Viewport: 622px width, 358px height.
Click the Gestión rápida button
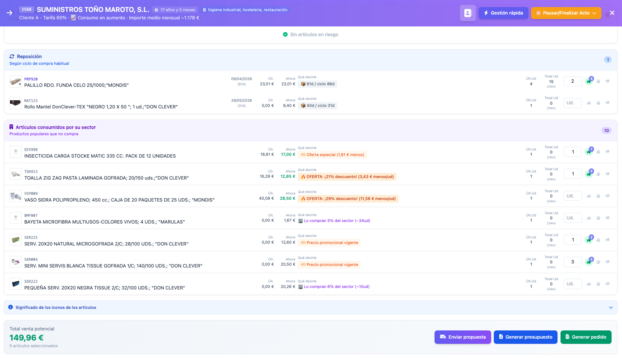click(503, 13)
